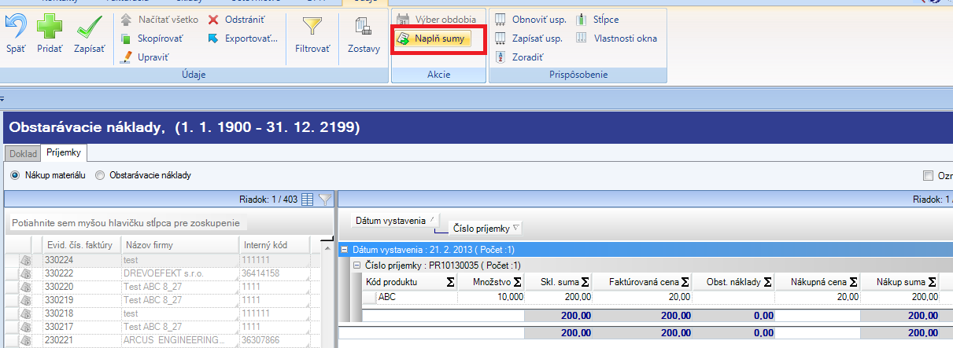Click the sigma icon in Kód produktu column
953x348 pixels.
(x=451, y=281)
